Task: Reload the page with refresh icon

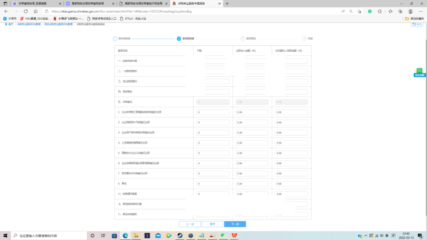Action: [26, 11]
